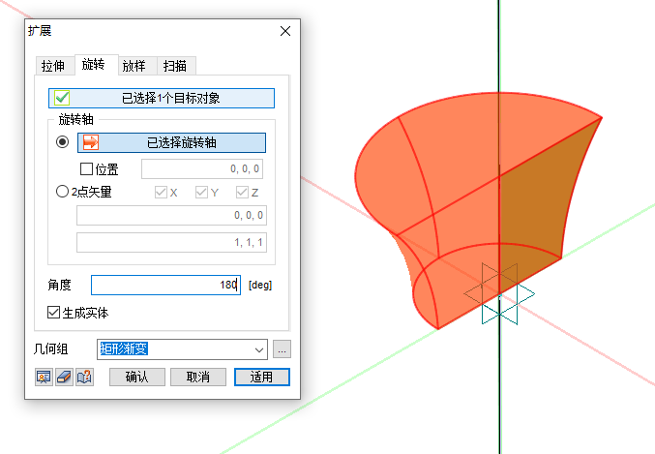Click the 位置 coordinate field 0, 0, 0

[202, 168]
